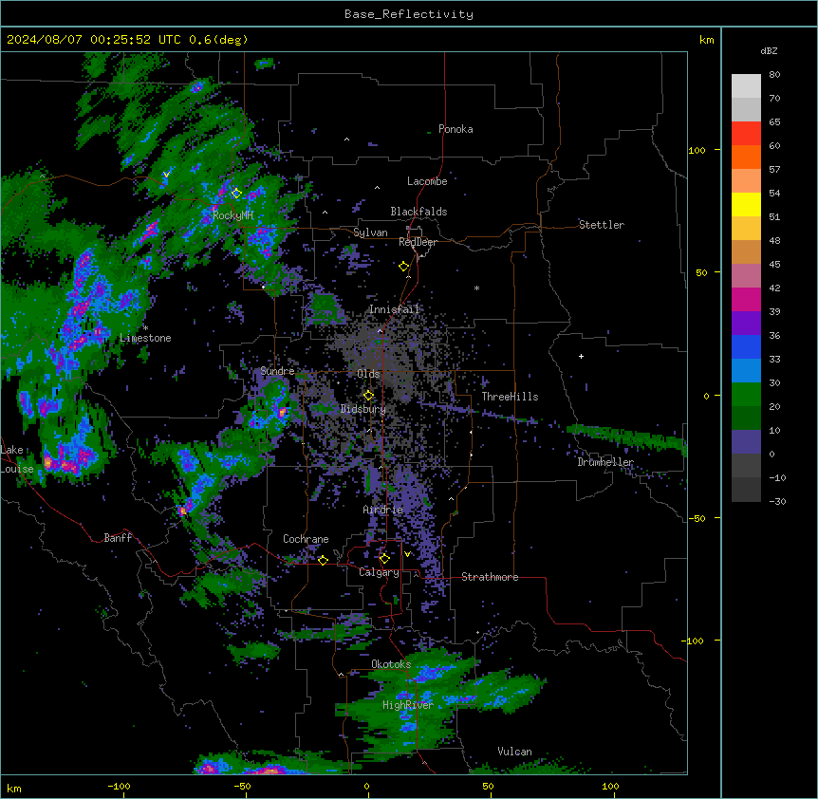Click the Sundre town label

(277, 371)
